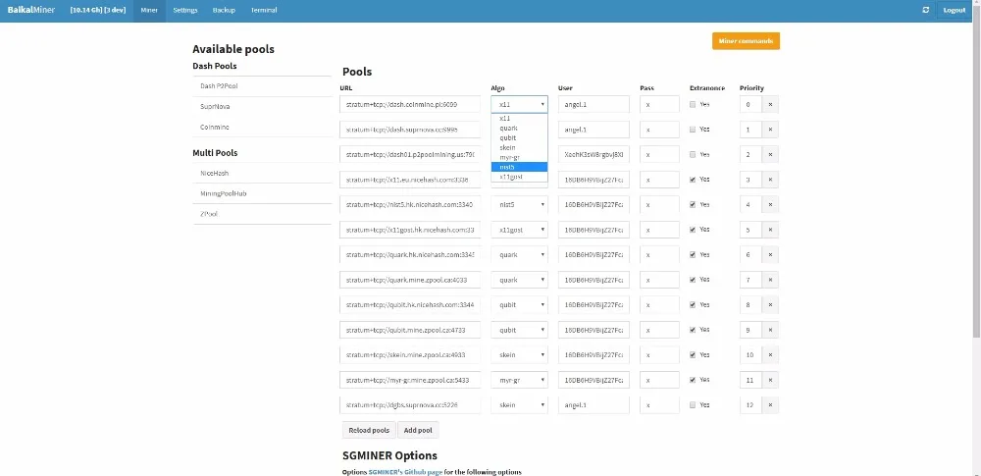Remove the pool with priority 7
The image size is (981, 476).
click(x=770, y=280)
